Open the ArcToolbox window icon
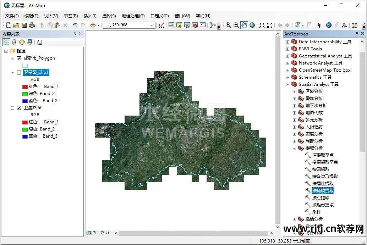 195,25
